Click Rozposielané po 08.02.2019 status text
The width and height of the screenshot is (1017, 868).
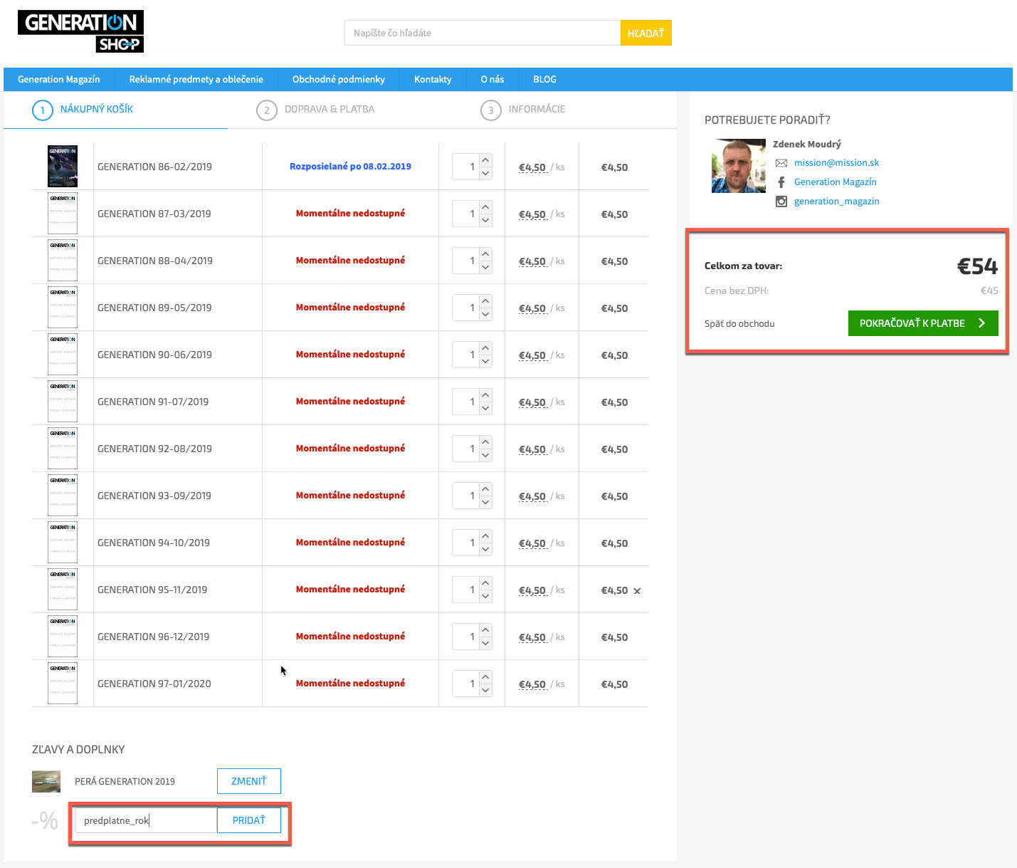[350, 167]
